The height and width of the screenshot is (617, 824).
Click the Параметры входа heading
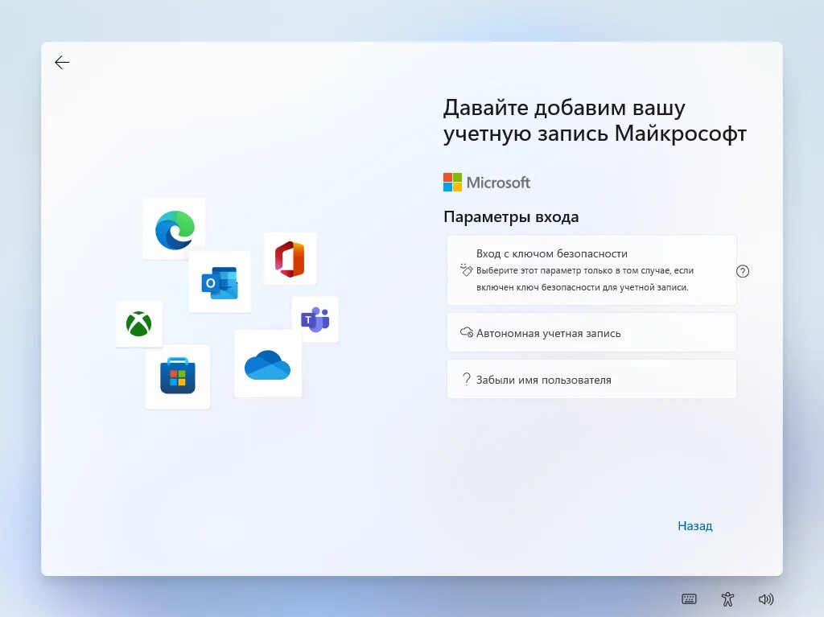pyautogui.click(x=511, y=216)
